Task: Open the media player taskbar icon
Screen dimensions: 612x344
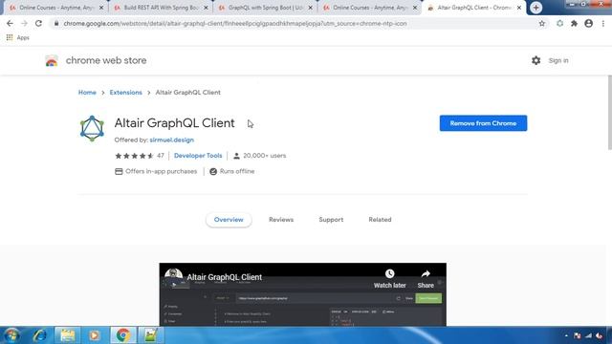Action: 94,335
